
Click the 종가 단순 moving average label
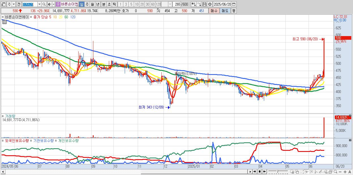click(41, 17)
